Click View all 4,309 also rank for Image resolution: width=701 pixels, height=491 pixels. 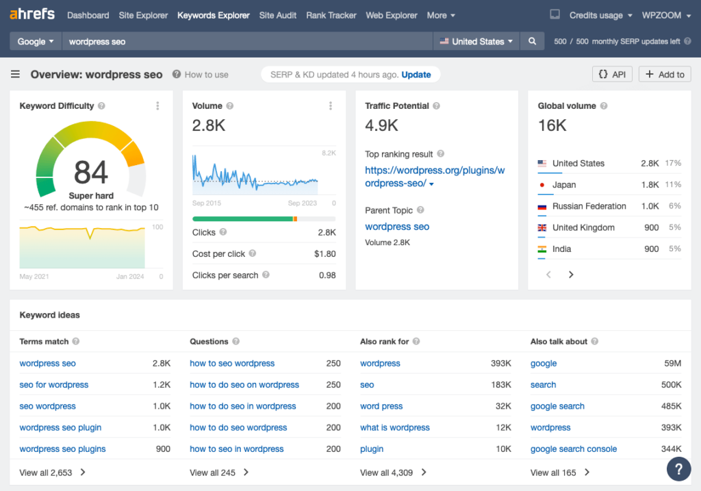(x=394, y=473)
